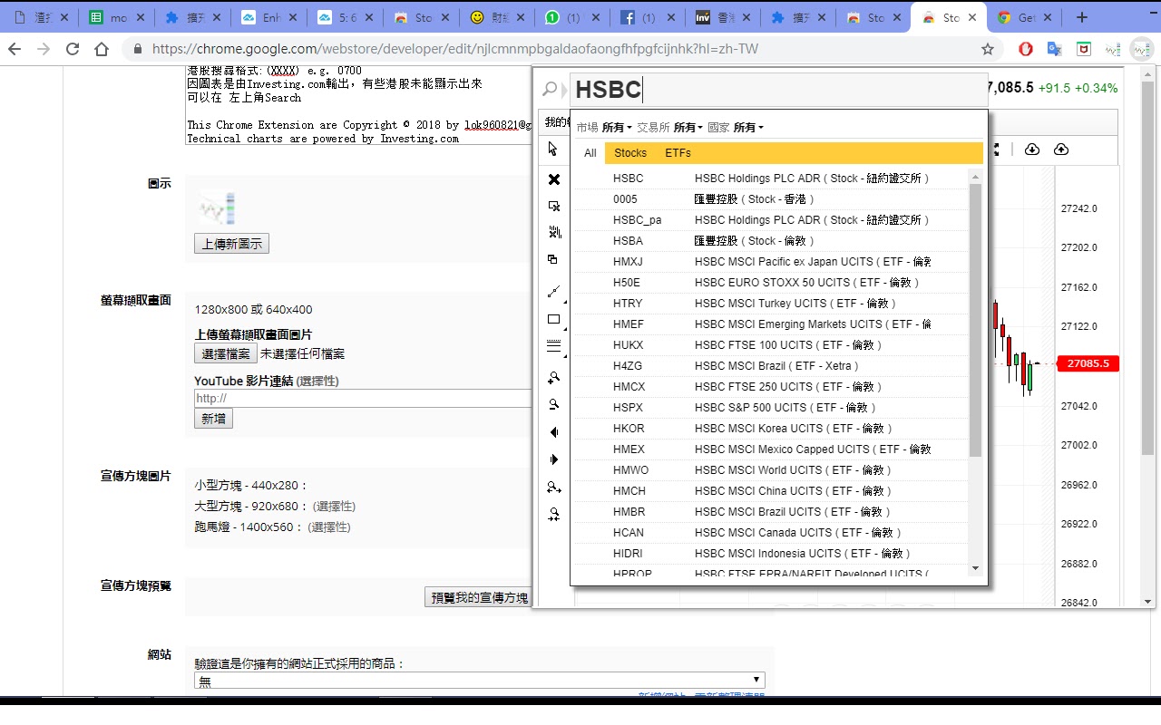Switch to the Facebook browser tab
The image size is (1161, 725).
pos(649,17)
